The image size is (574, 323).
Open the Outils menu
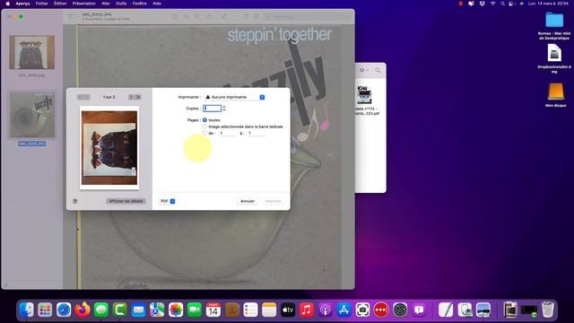pyautogui.click(x=121, y=4)
